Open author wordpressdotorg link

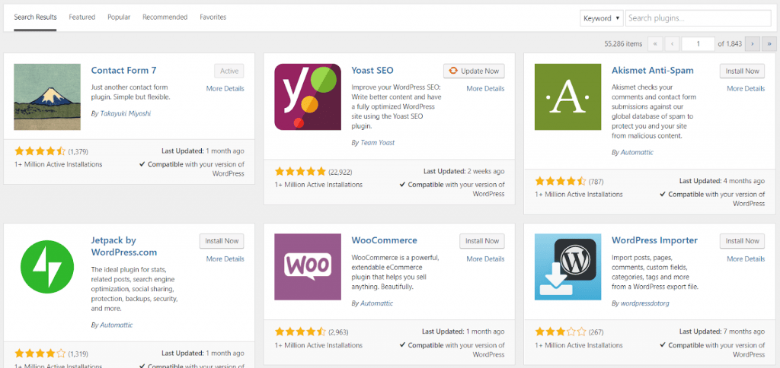point(646,303)
